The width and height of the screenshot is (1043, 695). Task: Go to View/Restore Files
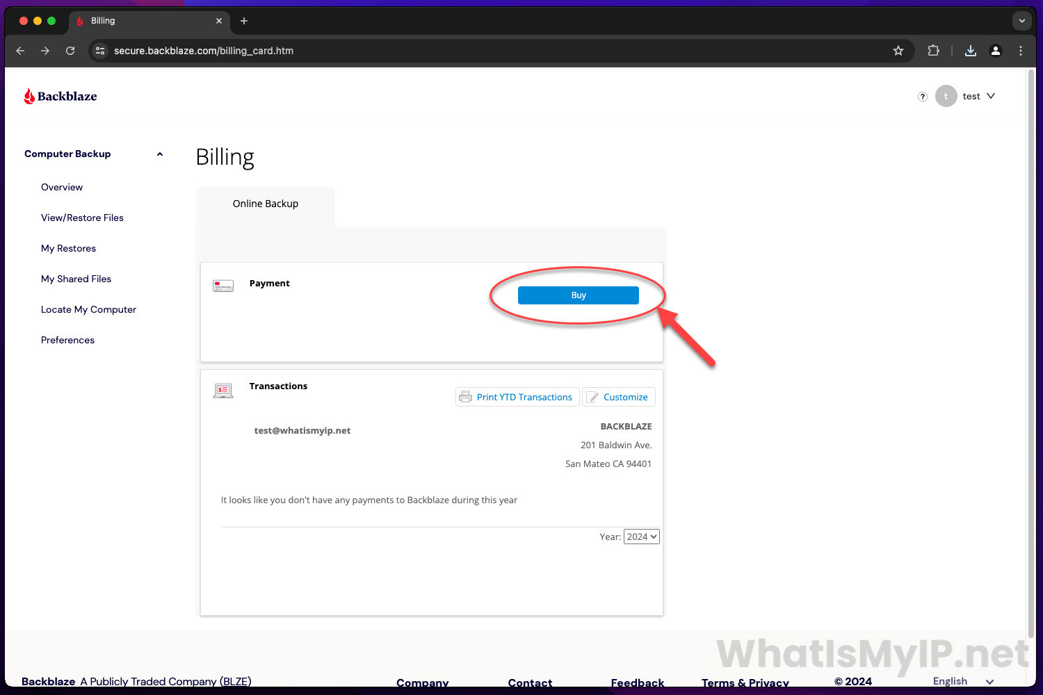pos(82,218)
